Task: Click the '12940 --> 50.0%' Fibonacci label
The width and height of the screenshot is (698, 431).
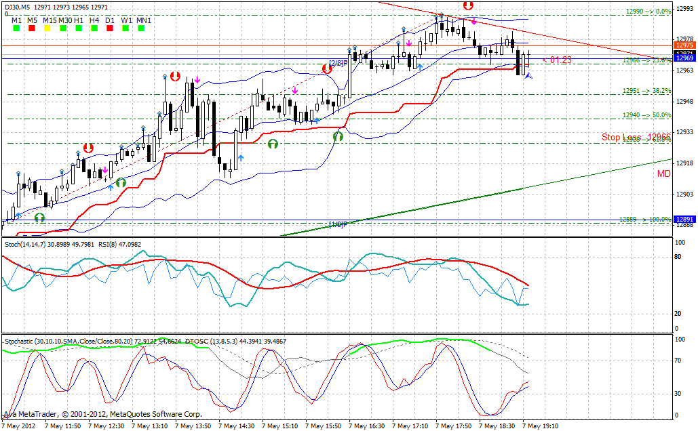Action: click(x=647, y=115)
